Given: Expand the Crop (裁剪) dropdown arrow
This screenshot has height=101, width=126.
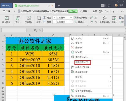Looking at the screenshot, I should 41,22.
